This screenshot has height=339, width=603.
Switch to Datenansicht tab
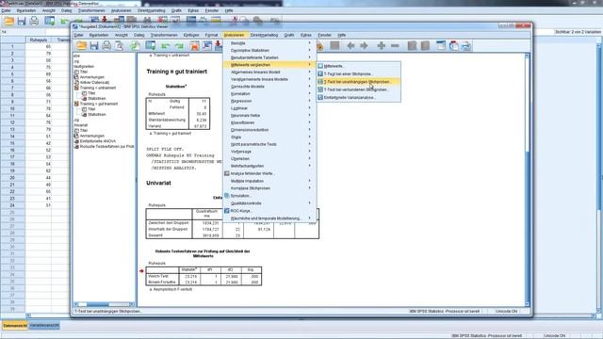[x=15, y=326]
